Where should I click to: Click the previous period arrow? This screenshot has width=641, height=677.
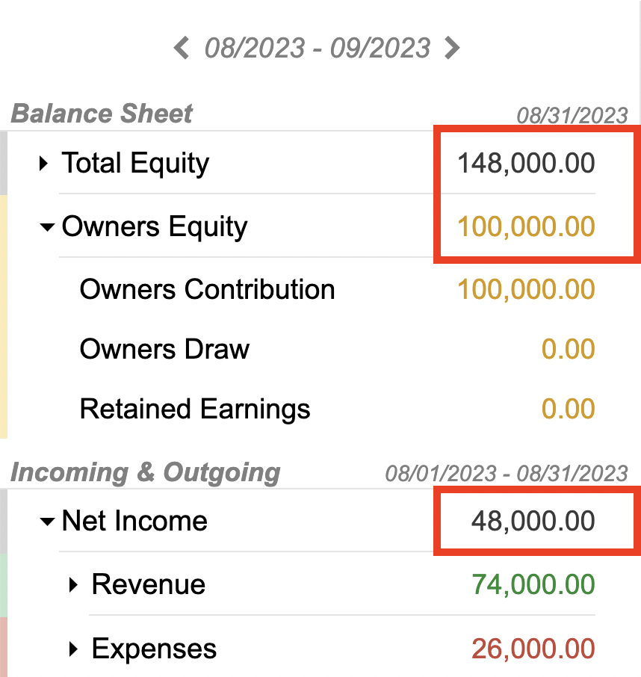point(180,47)
